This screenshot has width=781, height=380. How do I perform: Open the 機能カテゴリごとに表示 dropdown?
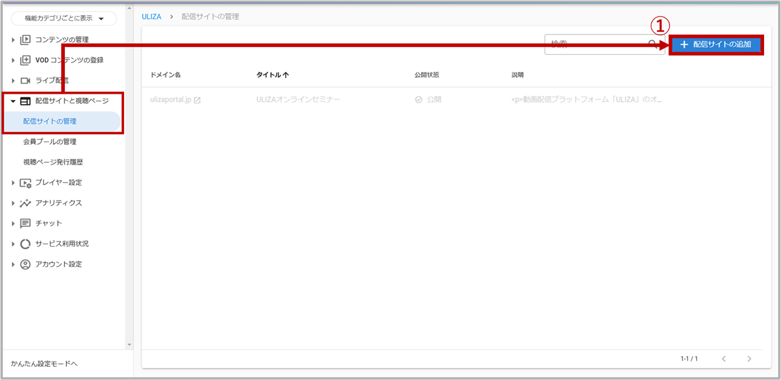pos(64,19)
